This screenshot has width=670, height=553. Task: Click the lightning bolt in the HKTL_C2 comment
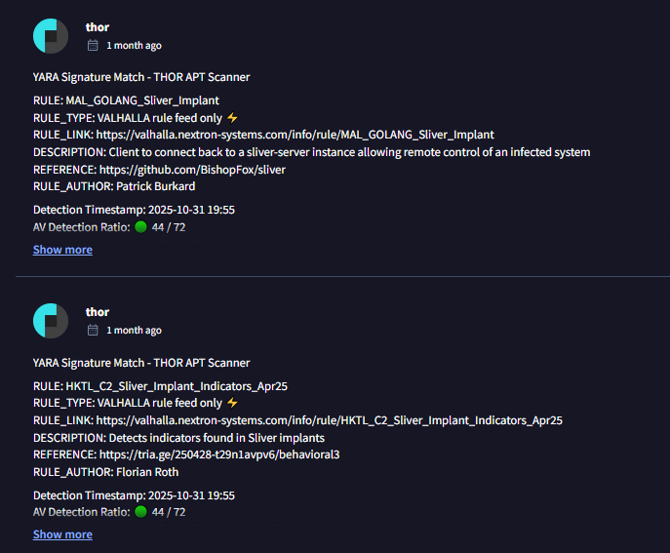point(232,402)
